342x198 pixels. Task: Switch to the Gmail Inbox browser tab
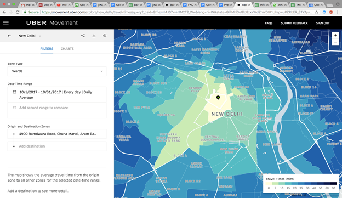pos(27,5)
